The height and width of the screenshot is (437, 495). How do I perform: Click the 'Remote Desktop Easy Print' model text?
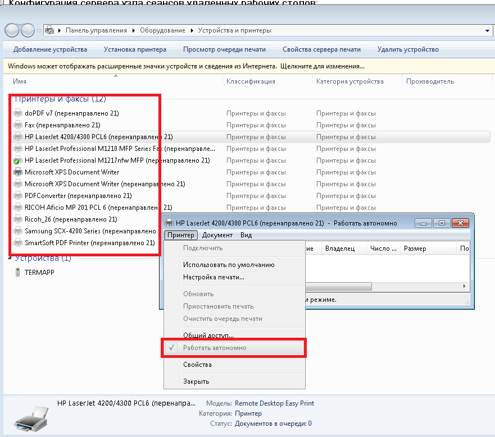[274, 403]
